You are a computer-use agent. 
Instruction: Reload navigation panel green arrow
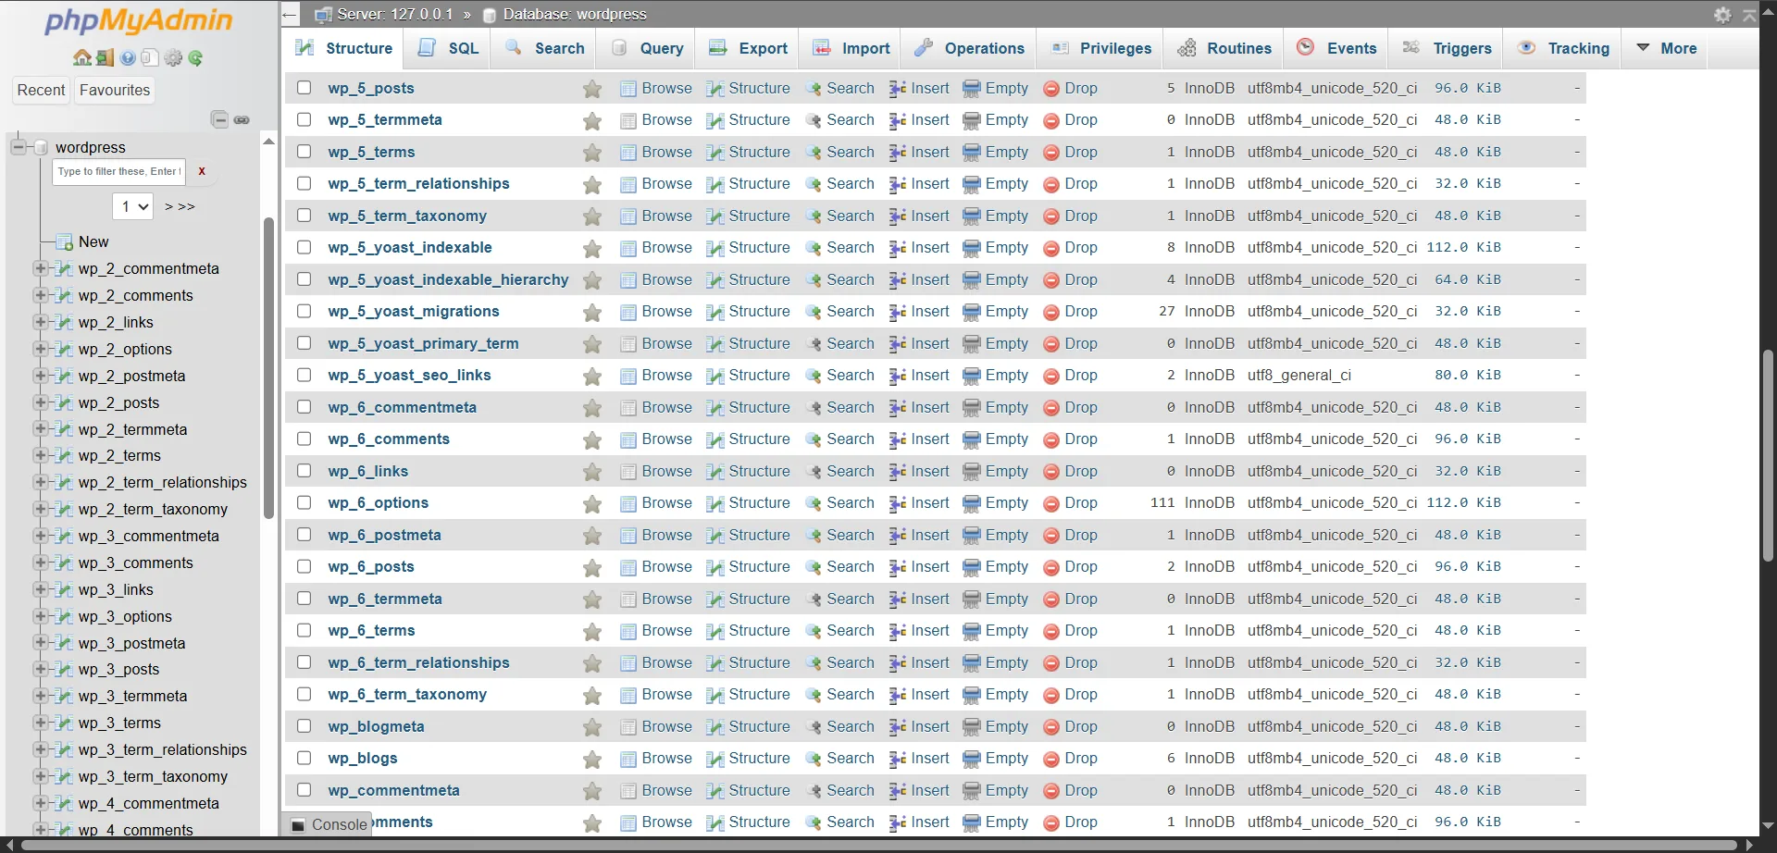196,58
